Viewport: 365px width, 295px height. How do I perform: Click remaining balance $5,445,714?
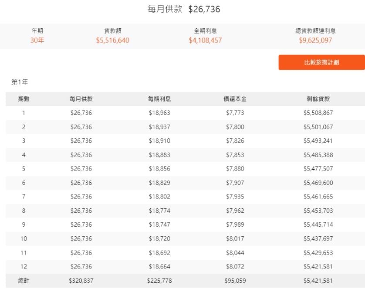point(318,225)
